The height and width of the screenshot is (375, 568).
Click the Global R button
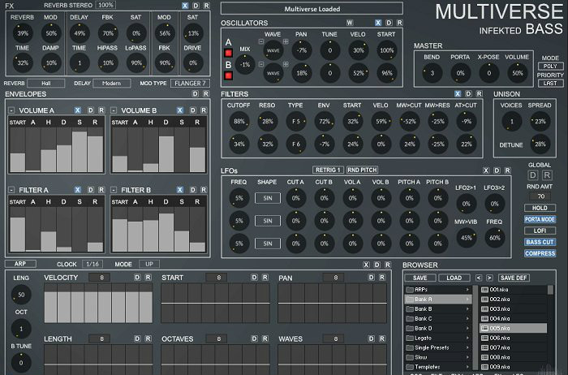pos(547,175)
